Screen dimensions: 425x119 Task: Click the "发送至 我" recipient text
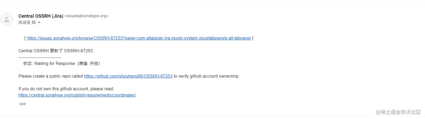(27, 22)
